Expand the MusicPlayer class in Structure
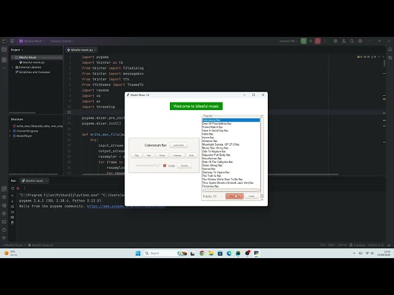Viewport: 394px width, 295px height. pos(10,136)
